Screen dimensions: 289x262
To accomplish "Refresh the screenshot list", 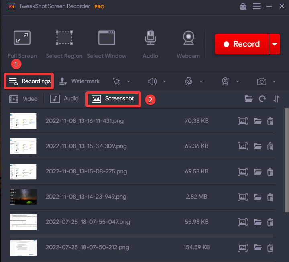I will (262, 99).
